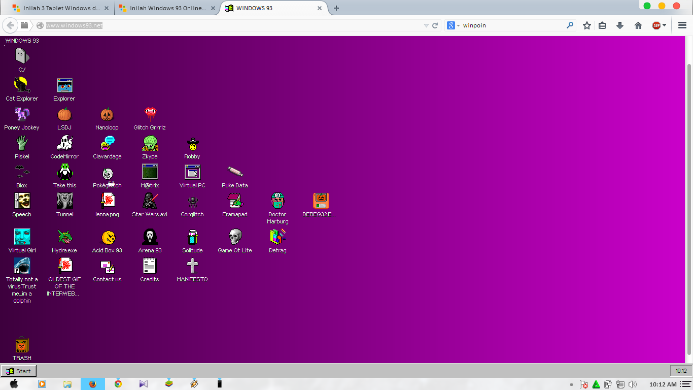693x390 pixels.
Task: Open the downloads arrow in the toolbar
Action: tap(619, 25)
